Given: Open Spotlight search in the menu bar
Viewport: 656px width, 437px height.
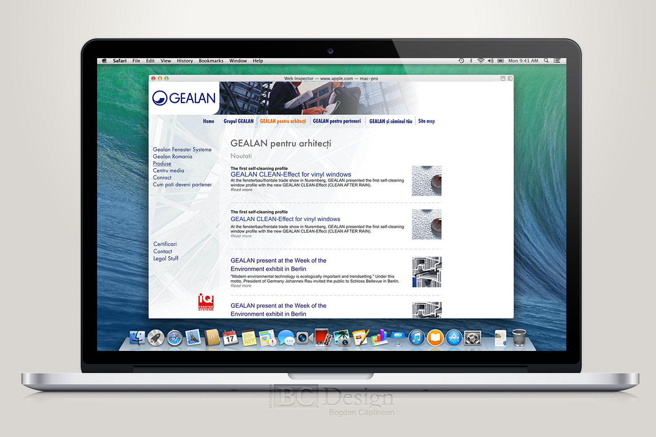Looking at the screenshot, I should pos(546,61).
